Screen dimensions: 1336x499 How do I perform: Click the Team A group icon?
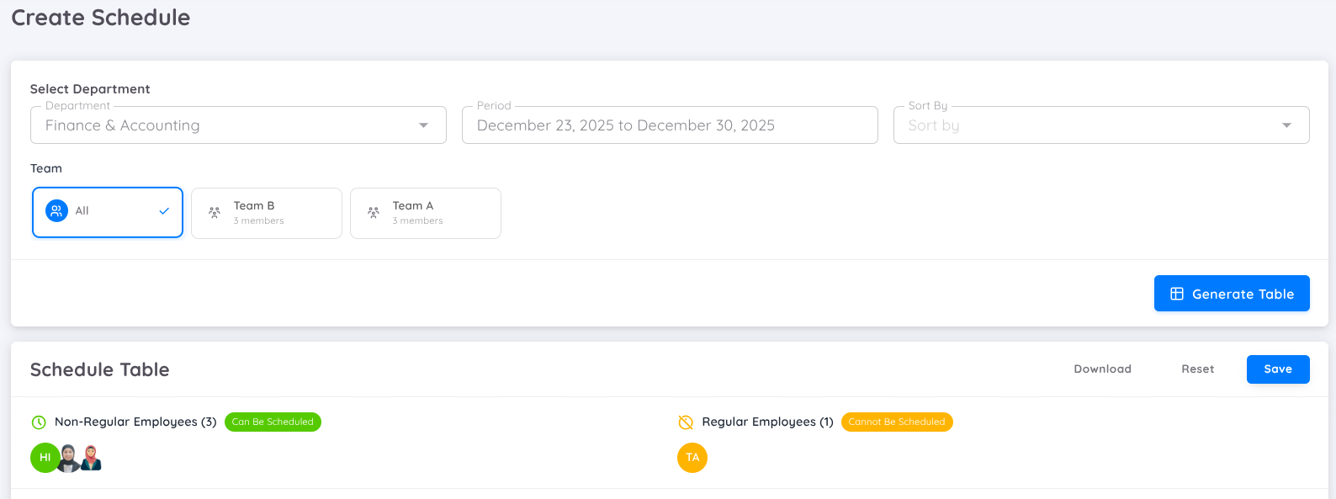374,213
